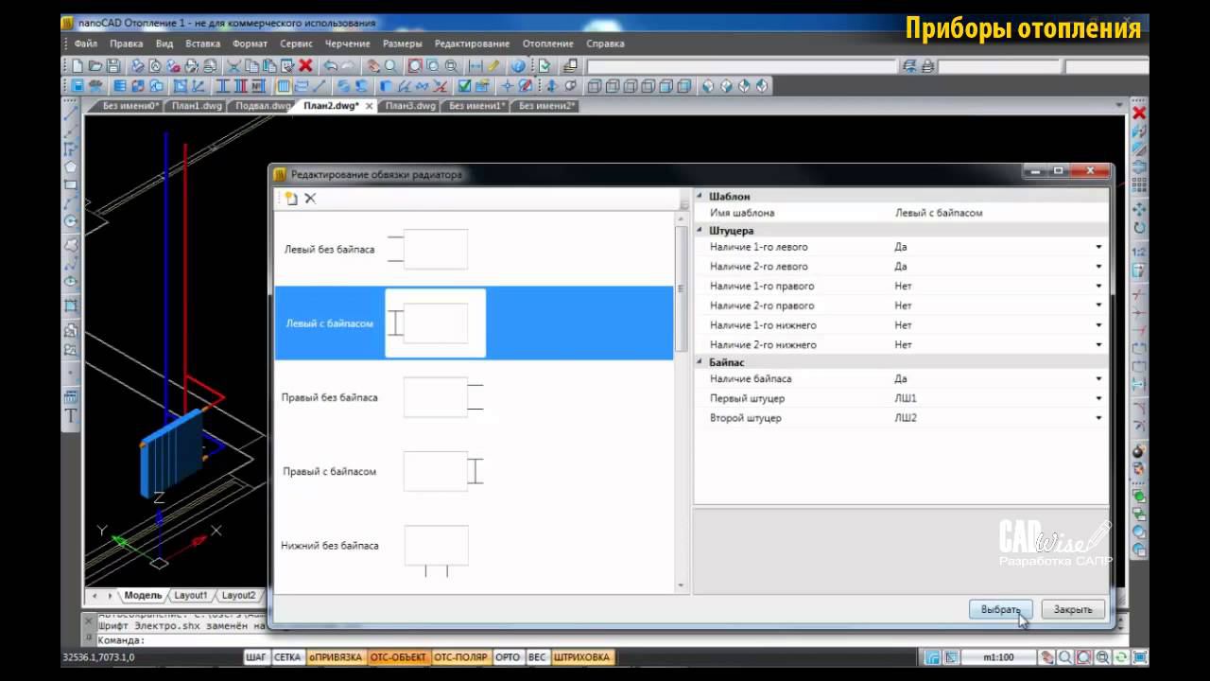
Task: Click the paste clipboard icon
Action: (268, 66)
